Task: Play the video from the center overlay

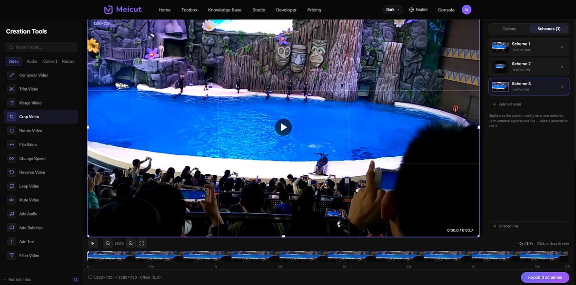Action: coord(283,127)
